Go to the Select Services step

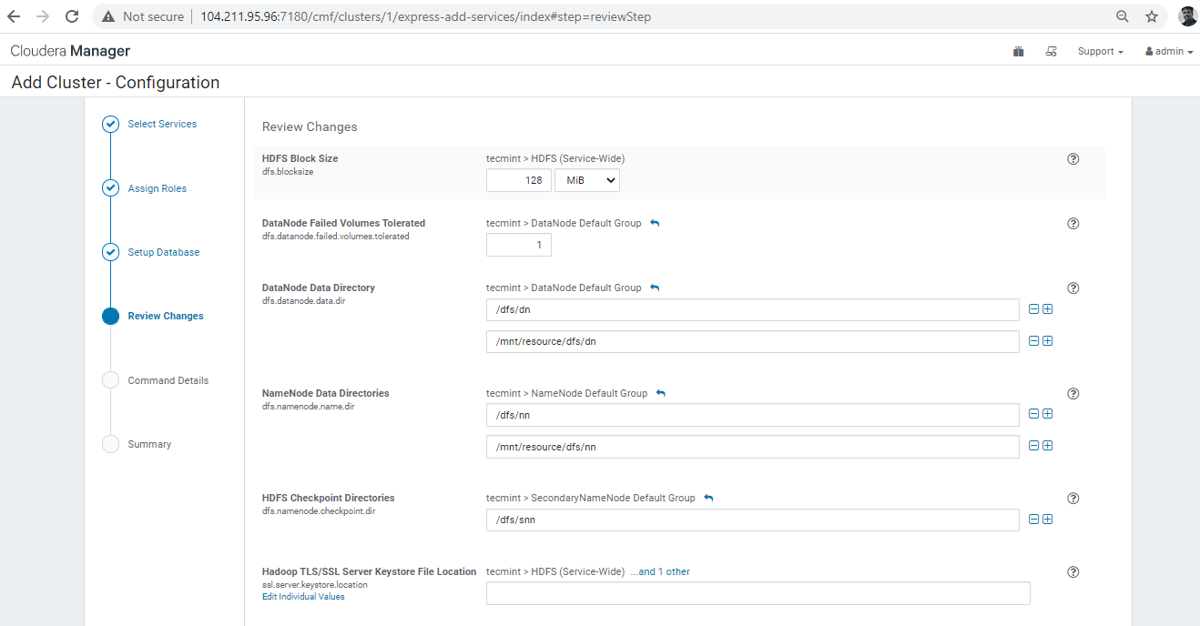[162, 124]
